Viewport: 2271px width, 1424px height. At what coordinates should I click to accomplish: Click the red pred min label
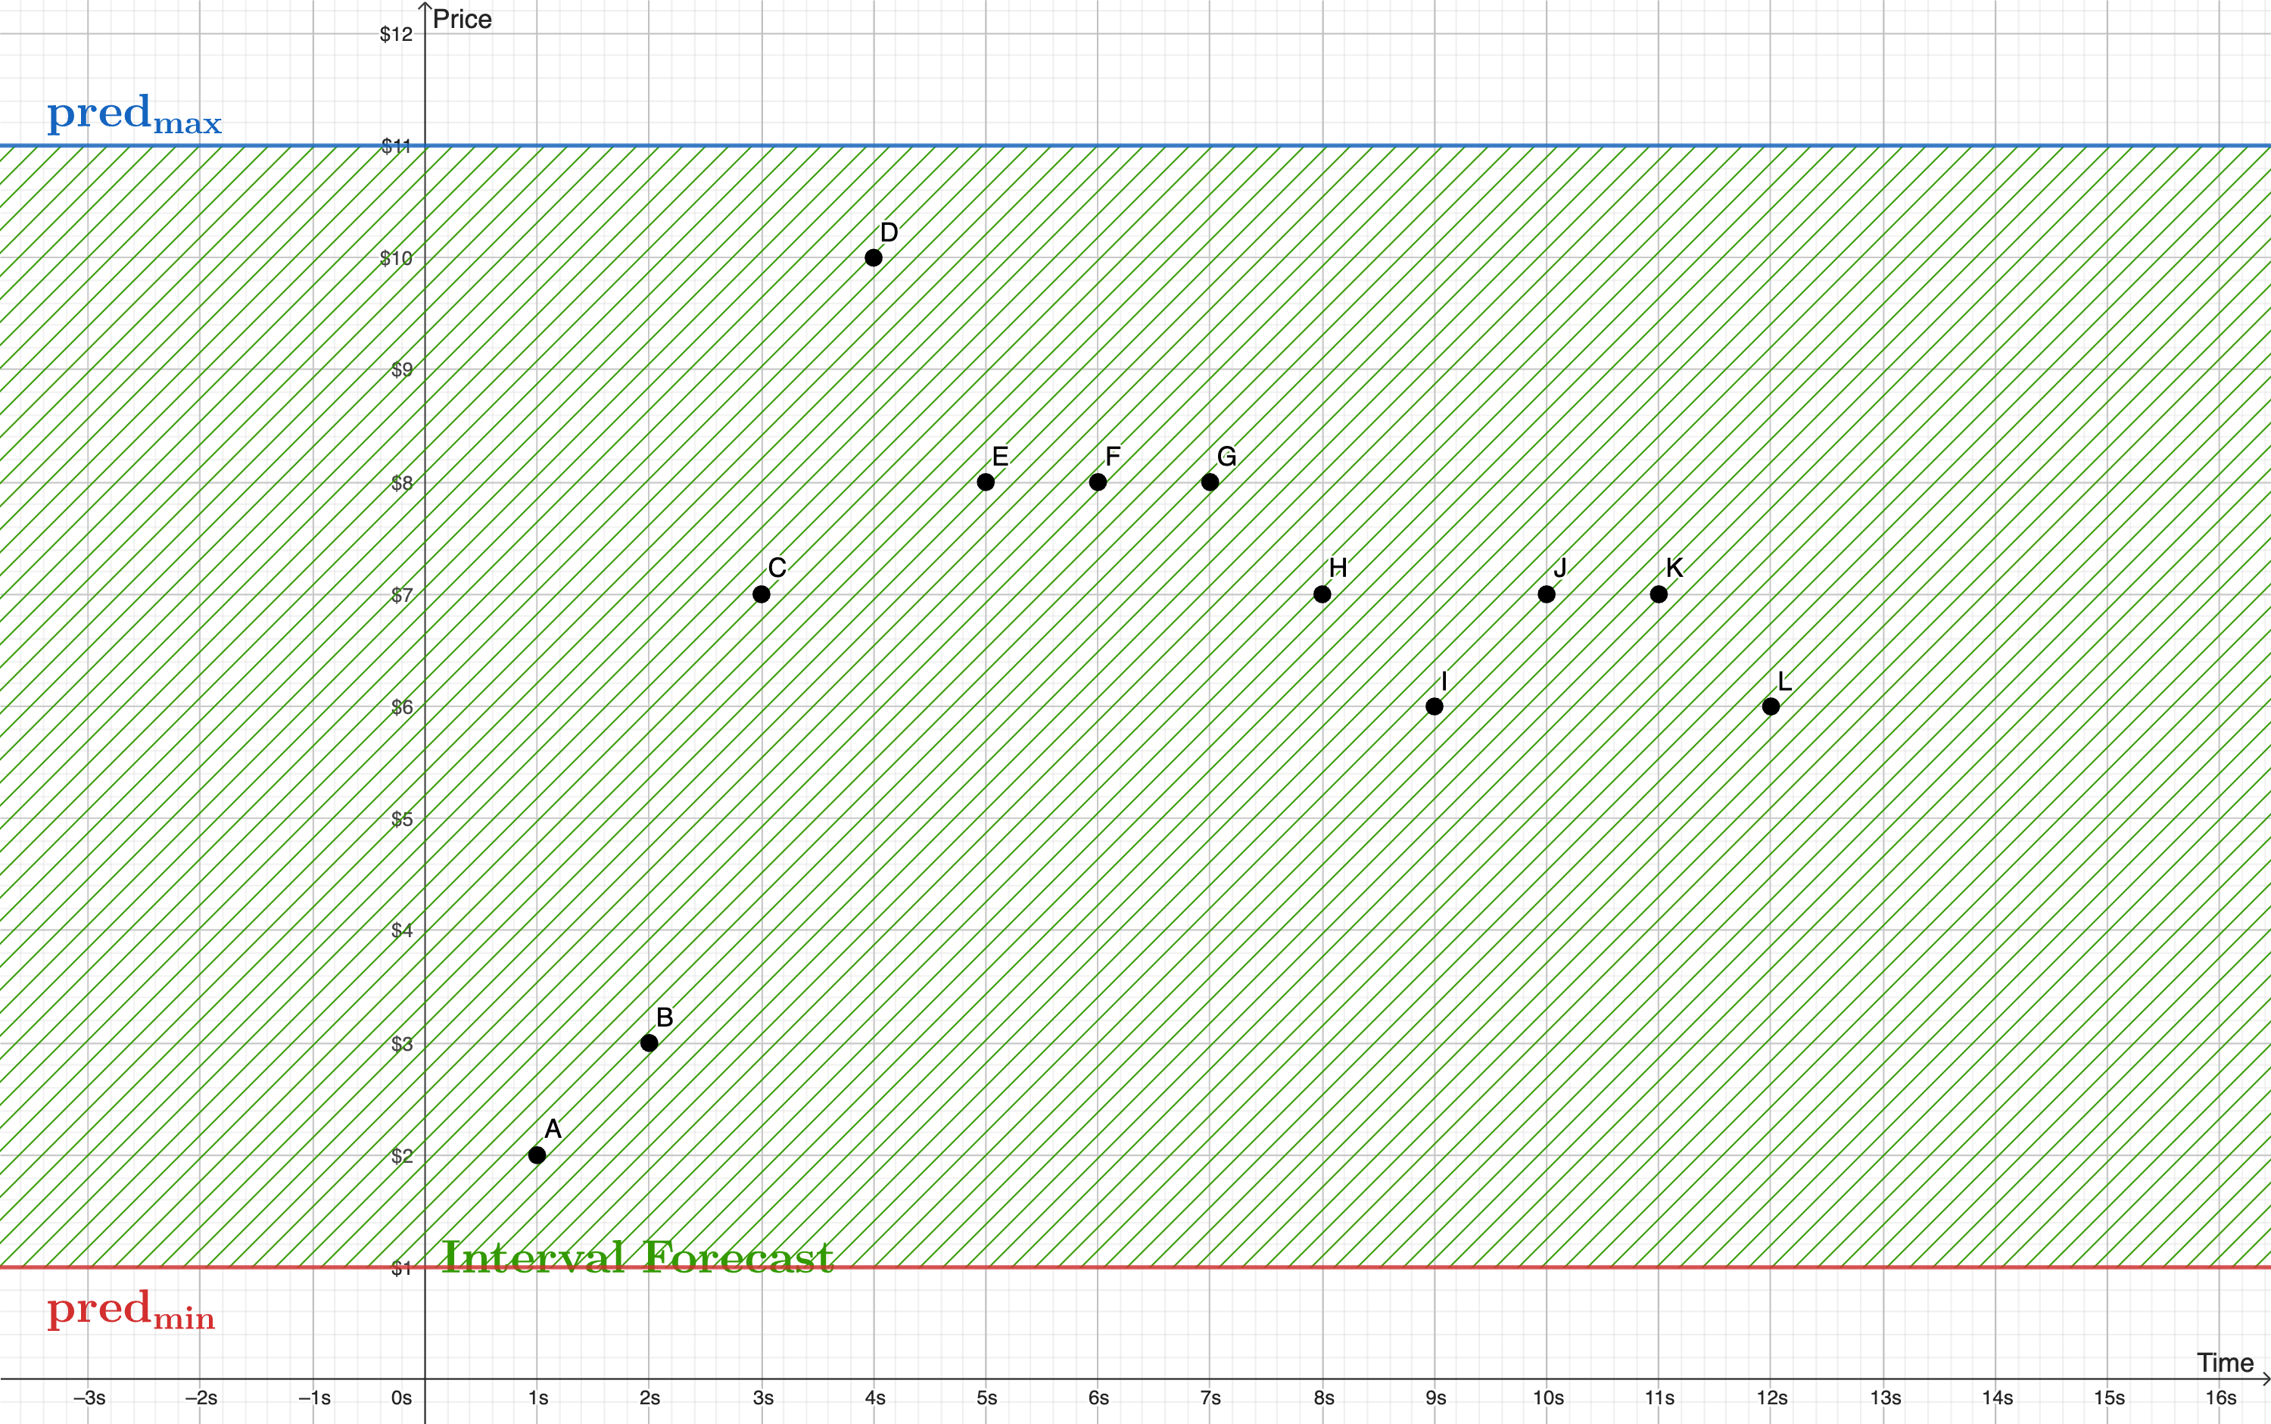[131, 1310]
